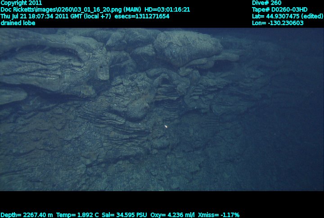
Task: Select the Tape# D0260-03HD label
Action: 279,9
